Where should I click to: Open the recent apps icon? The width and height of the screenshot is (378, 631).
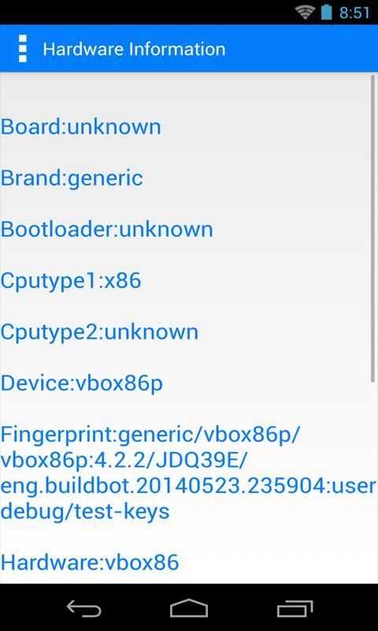(x=295, y=608)
